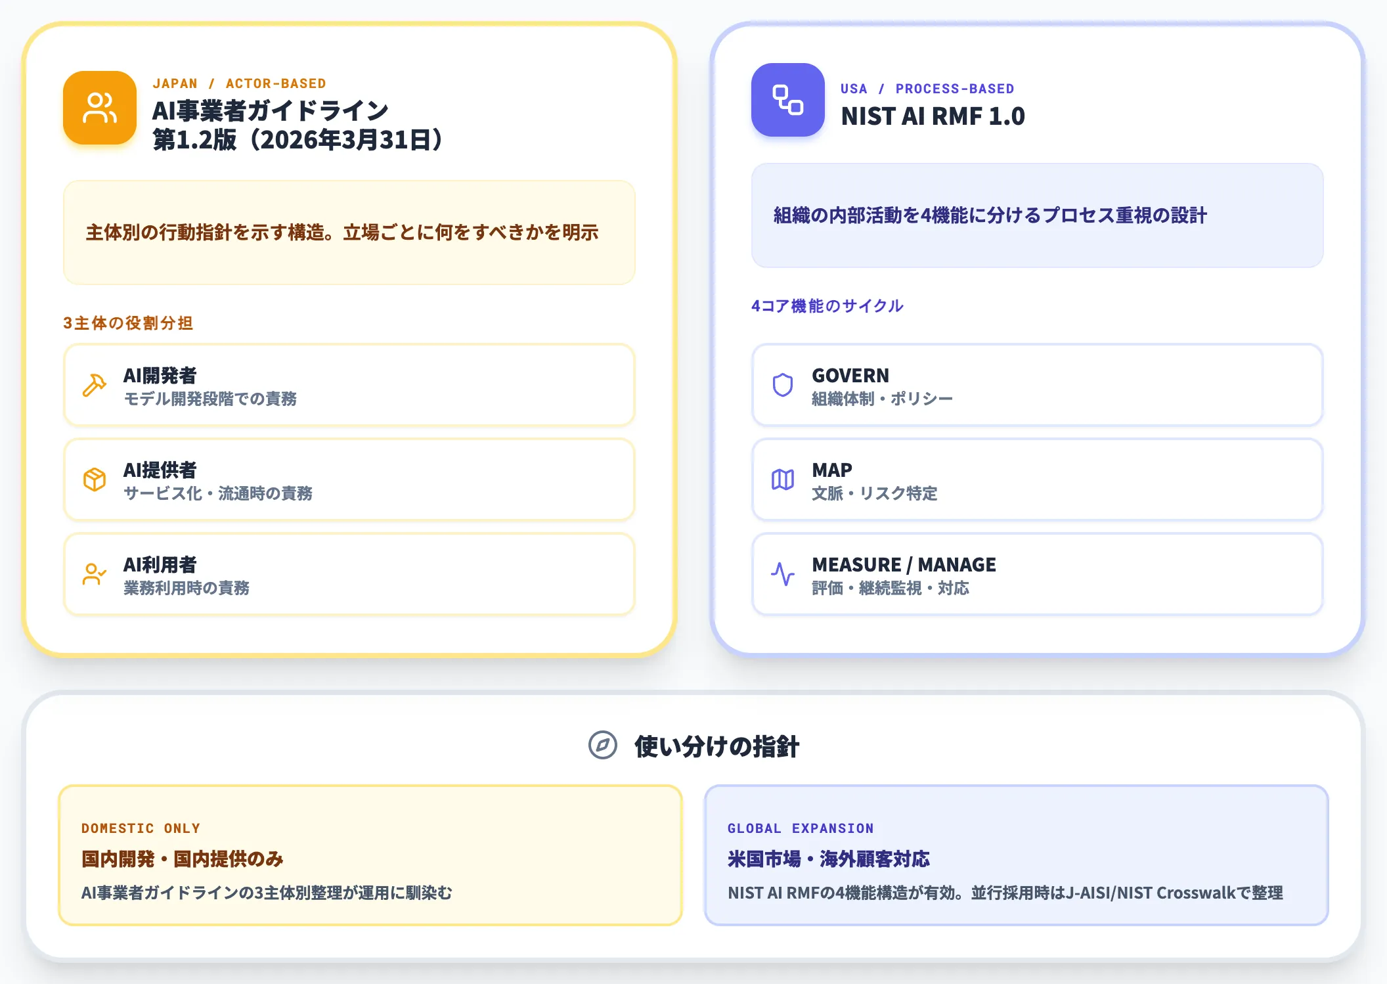
Task: Click the purple process icon beside NIST AI RMF 1.0
Action: [788, 100]
